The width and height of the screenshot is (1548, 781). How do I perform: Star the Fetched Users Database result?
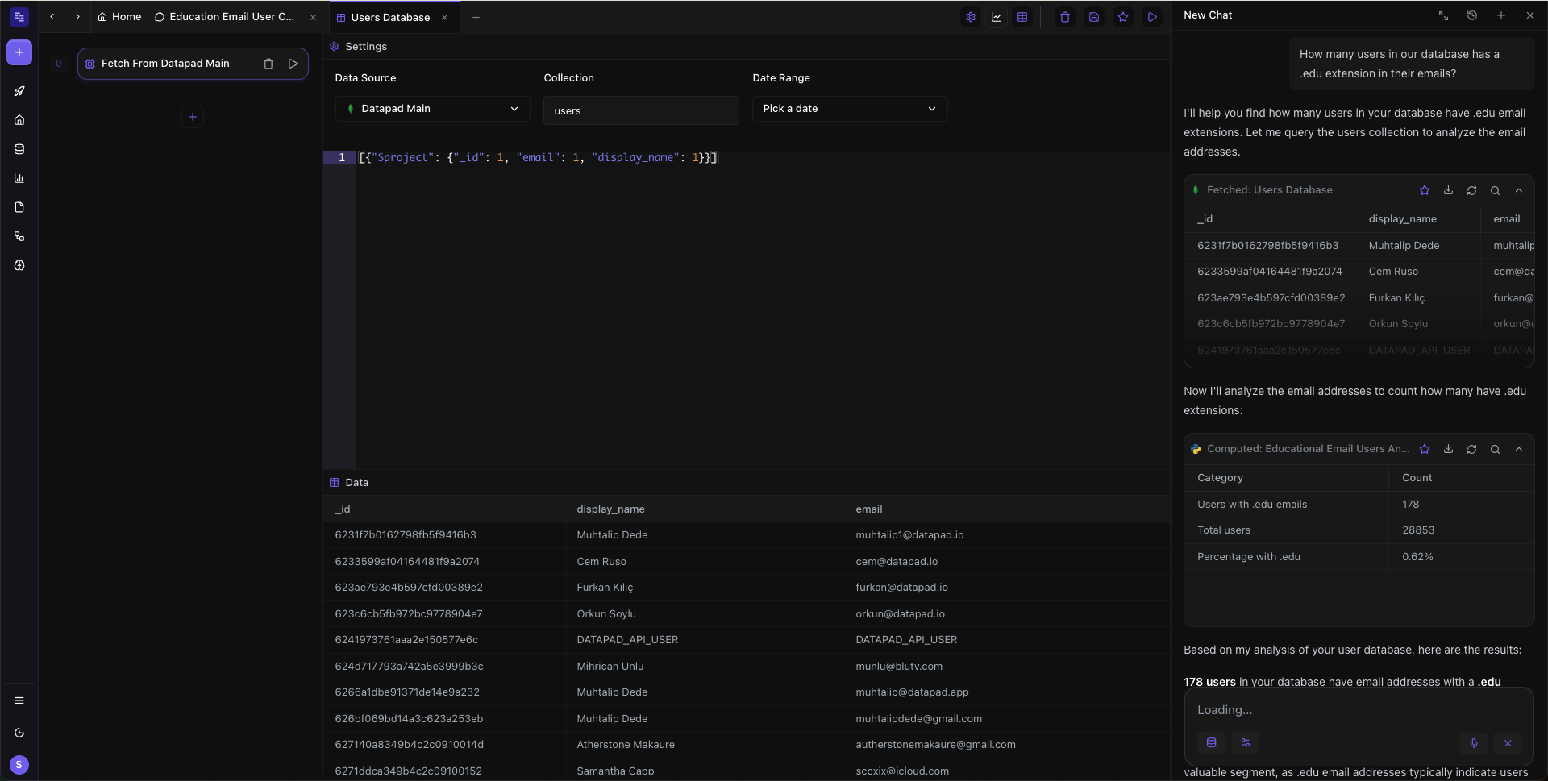coord(1425,190)
